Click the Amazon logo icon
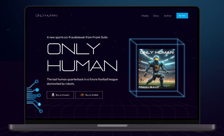 (53, 95)
